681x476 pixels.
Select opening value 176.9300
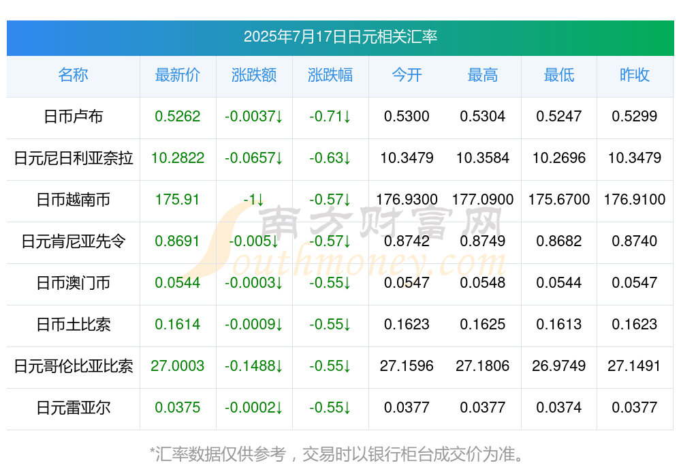point(407,200)
